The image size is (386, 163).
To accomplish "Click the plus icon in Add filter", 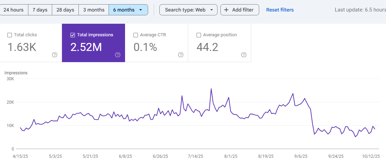I will [x=227, y=10].
